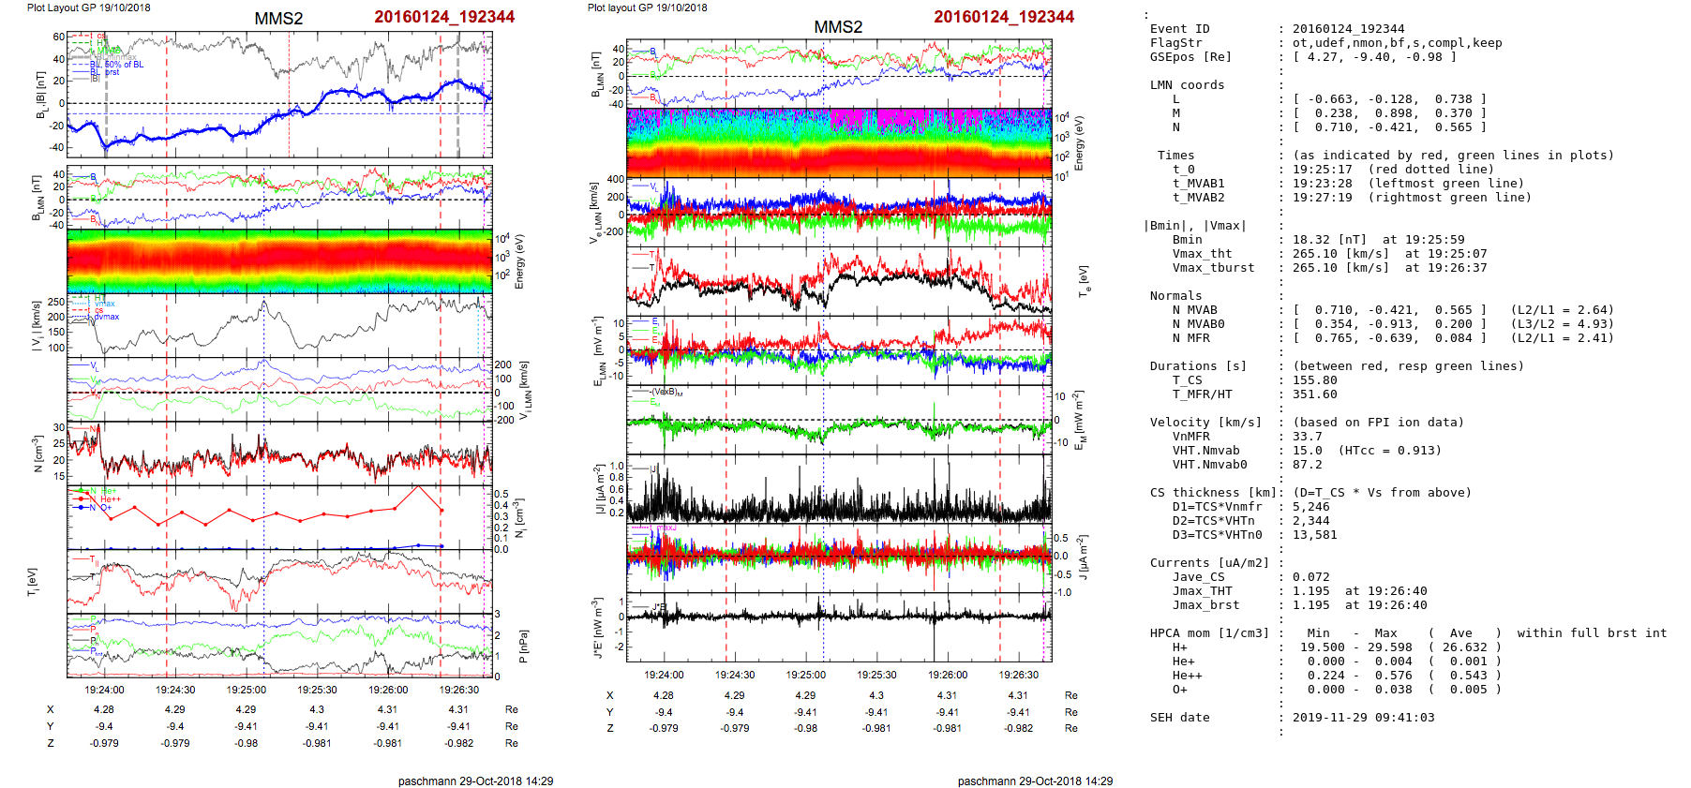
Task: Select the VHT.Nmvab0 velocity value 87.2
Action: click(1307, 465)
